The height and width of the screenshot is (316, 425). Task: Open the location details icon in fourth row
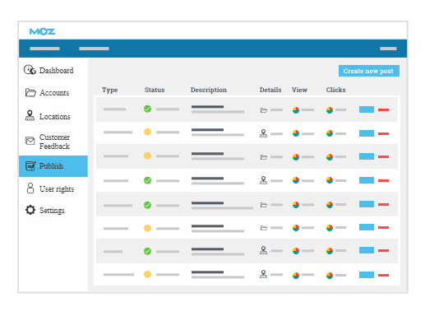[x=263, y=180]
